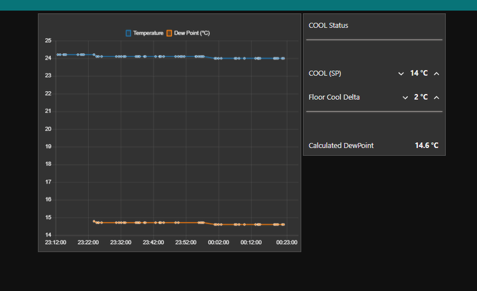Click the Floor Cool Delta 2 °C value
This screenshot has height=291, width=477.
click(x=421, y=97)
